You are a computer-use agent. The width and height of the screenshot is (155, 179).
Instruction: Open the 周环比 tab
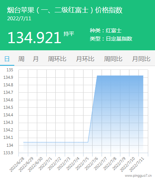point(57,59)
